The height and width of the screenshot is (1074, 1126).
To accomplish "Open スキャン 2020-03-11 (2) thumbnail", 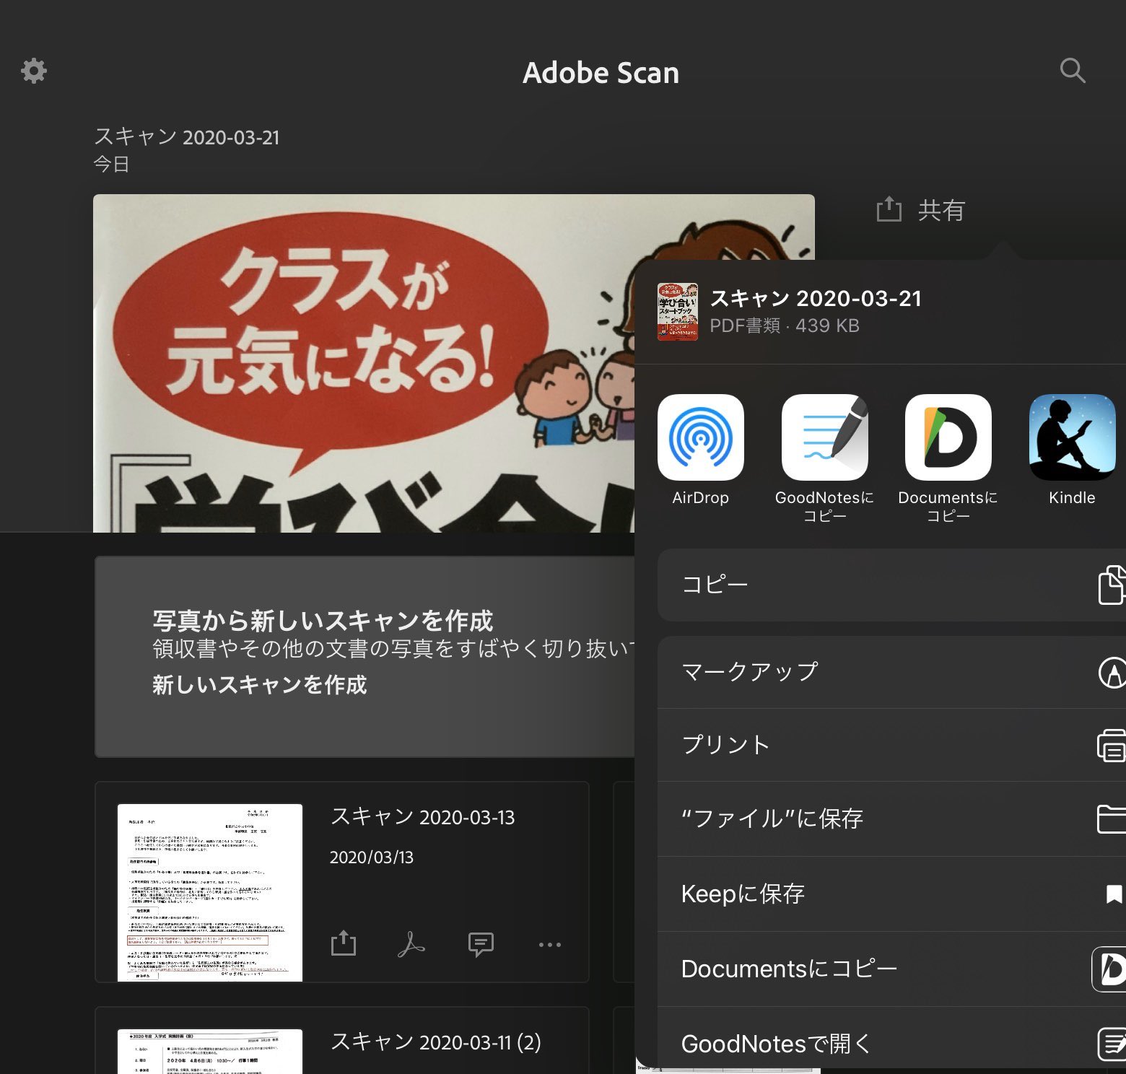I will [210, 1051].
